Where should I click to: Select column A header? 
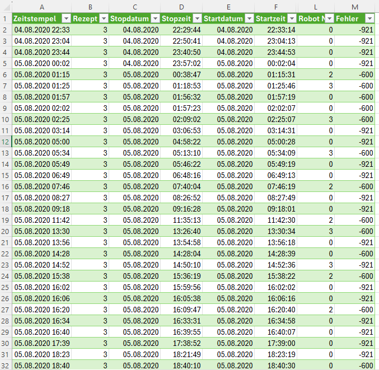pos(42,7)
